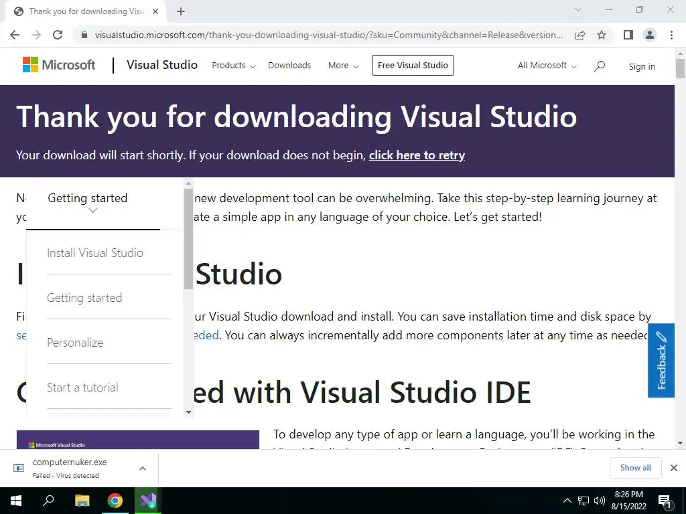The image size is (686, 514).
Task: Select Getting started menu entry
Action: 84,298
